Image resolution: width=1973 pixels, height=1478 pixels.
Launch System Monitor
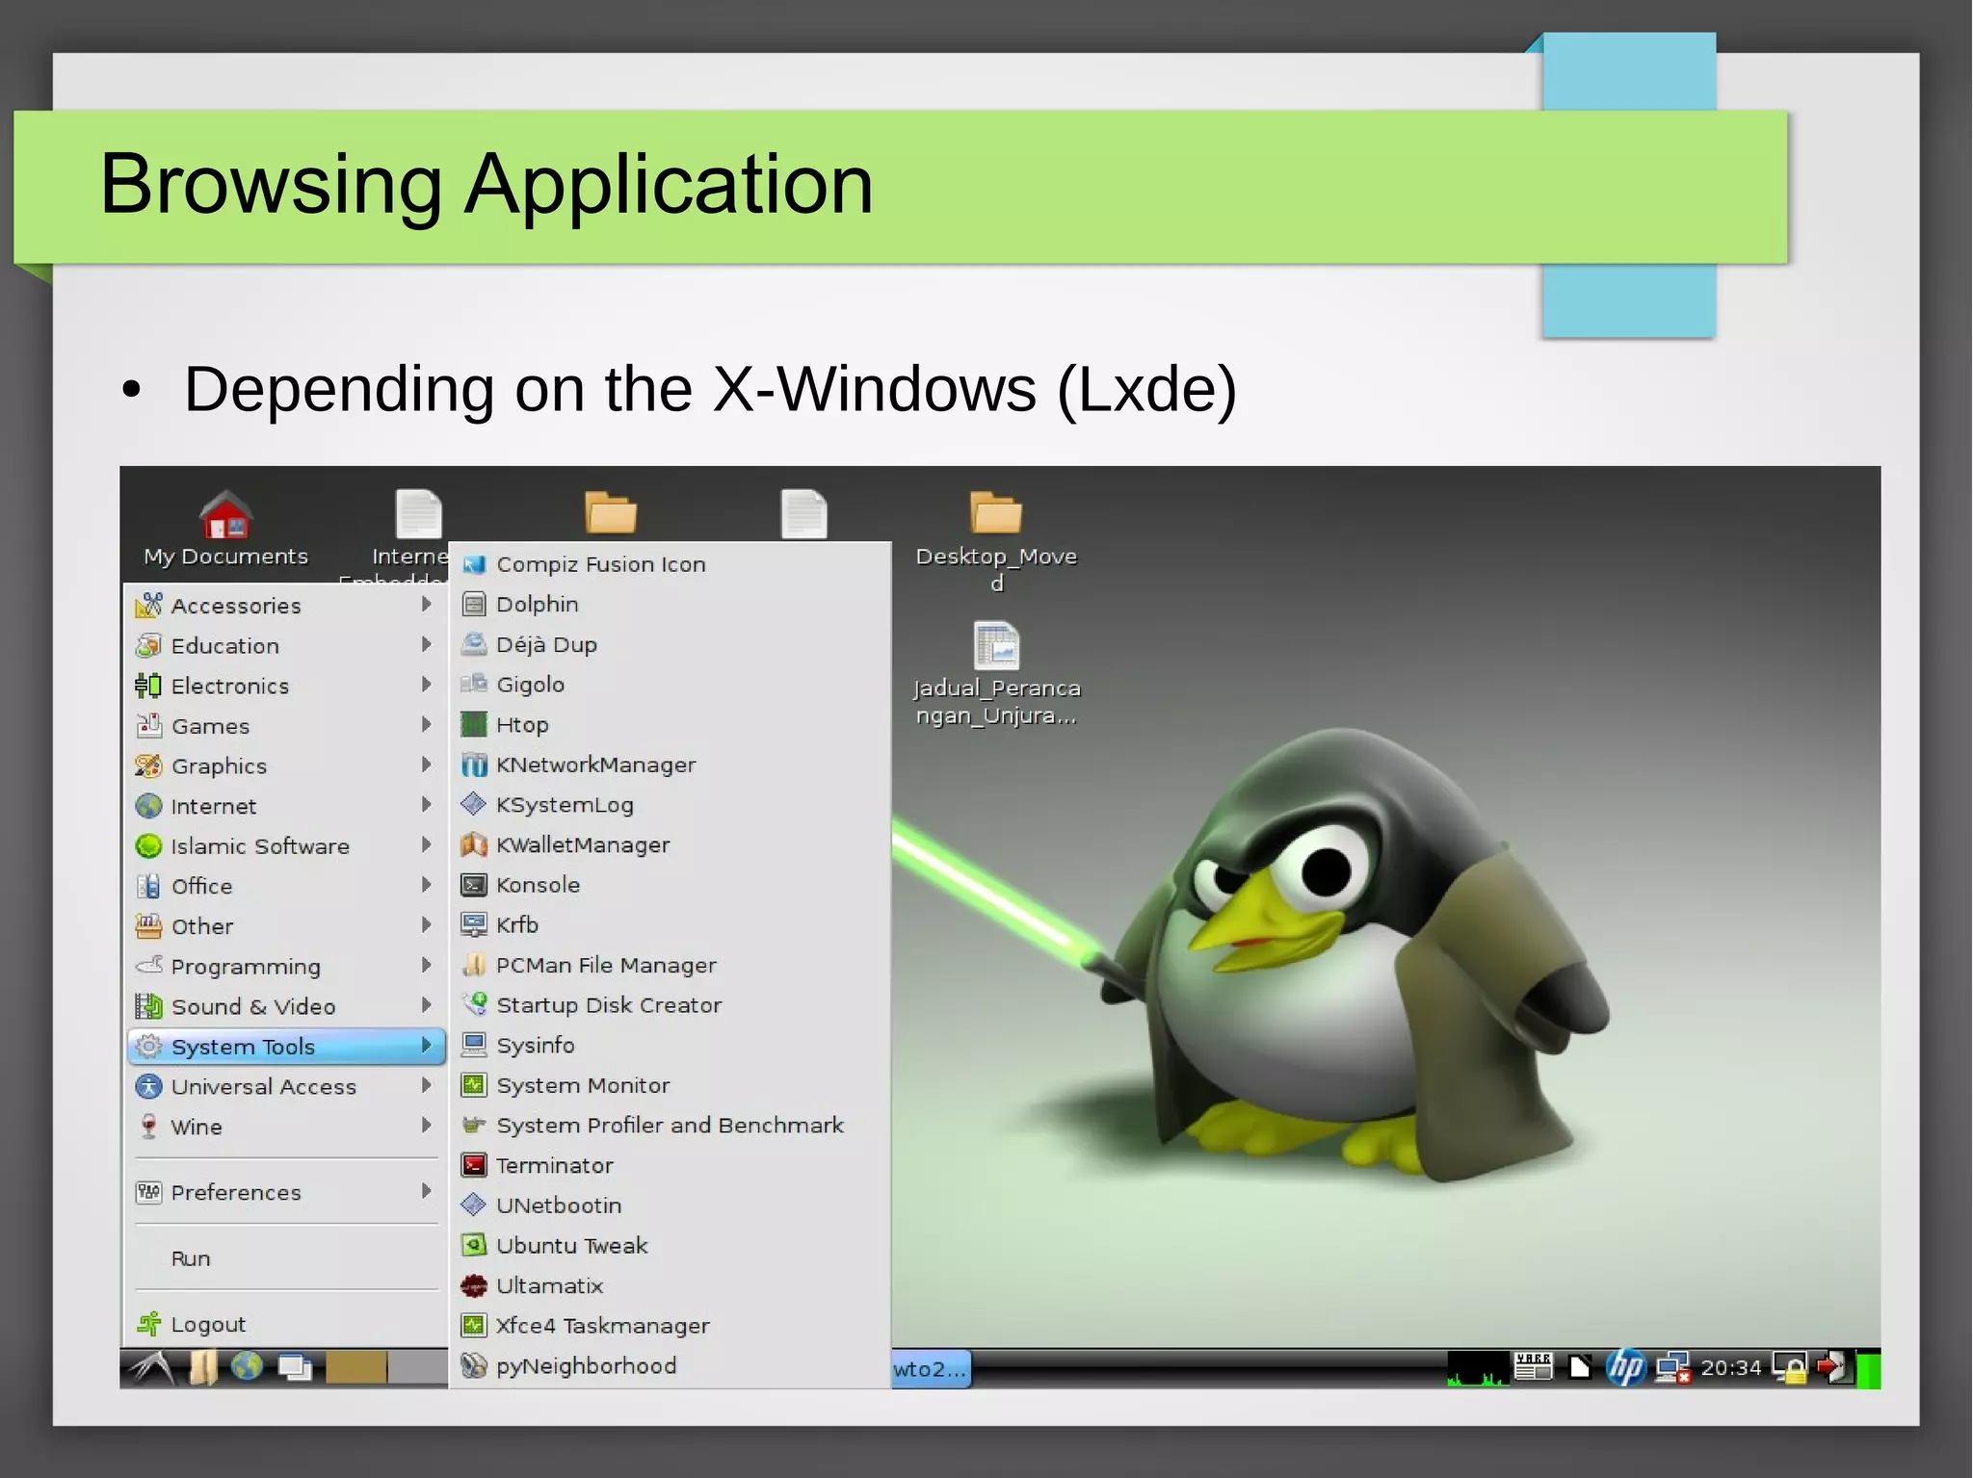pos(670,1085)
